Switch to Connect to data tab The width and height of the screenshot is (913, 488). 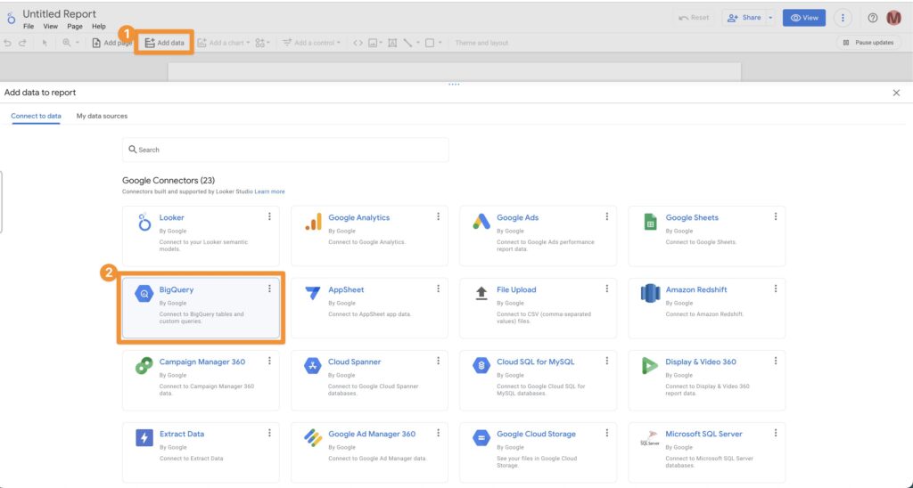pyautogui.click(x=36, y=116)
